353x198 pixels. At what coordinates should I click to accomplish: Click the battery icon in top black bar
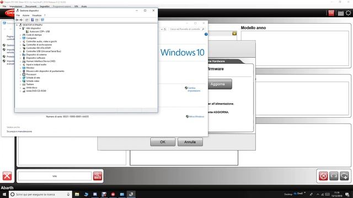click(x=341, y=13)
